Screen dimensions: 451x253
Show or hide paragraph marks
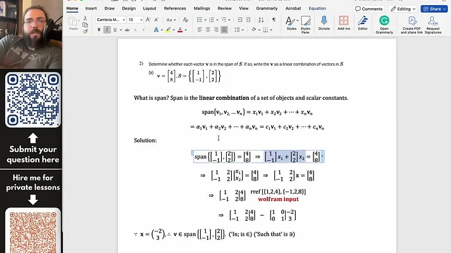click(x=274, y=20)
